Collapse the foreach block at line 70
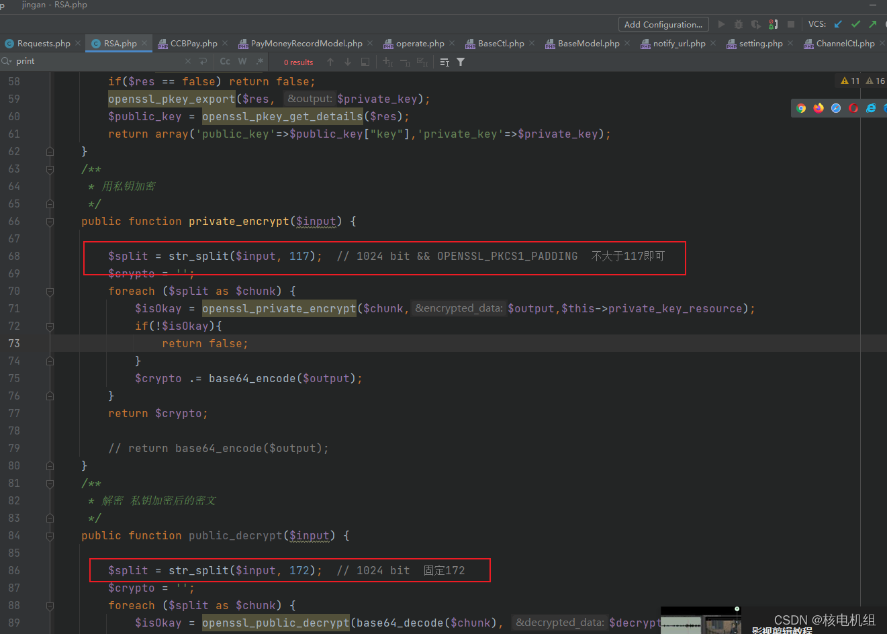This screenshot has height=634, width=887. (50, 291)
